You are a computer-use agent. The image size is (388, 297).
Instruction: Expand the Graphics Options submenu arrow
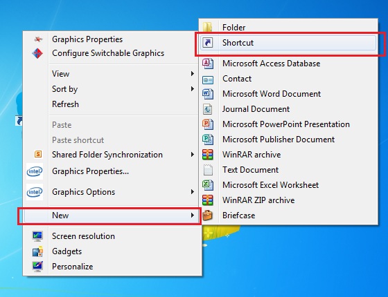pyautogui.click(x=193, y=192)
